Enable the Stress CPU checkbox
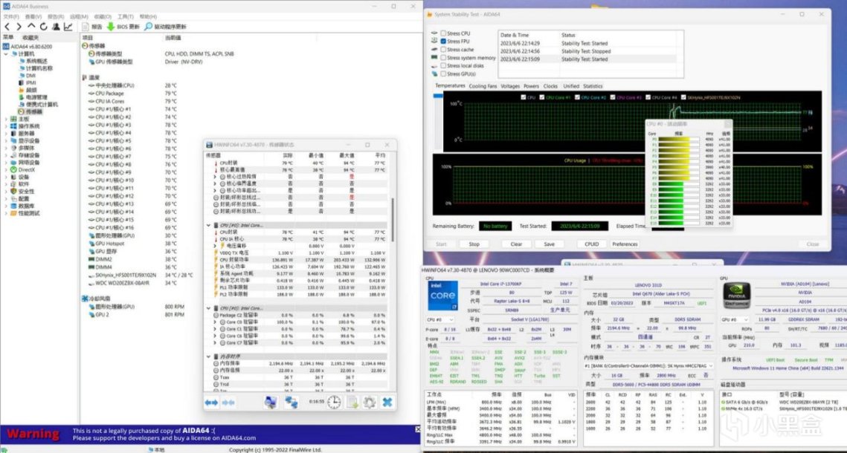The height and width of the screenshot is (453, 847). (x=443, y=33)
